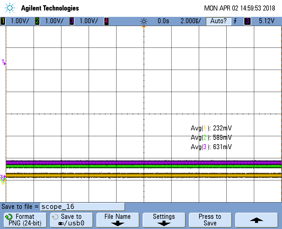Click the date and time readout

(240, 8)
